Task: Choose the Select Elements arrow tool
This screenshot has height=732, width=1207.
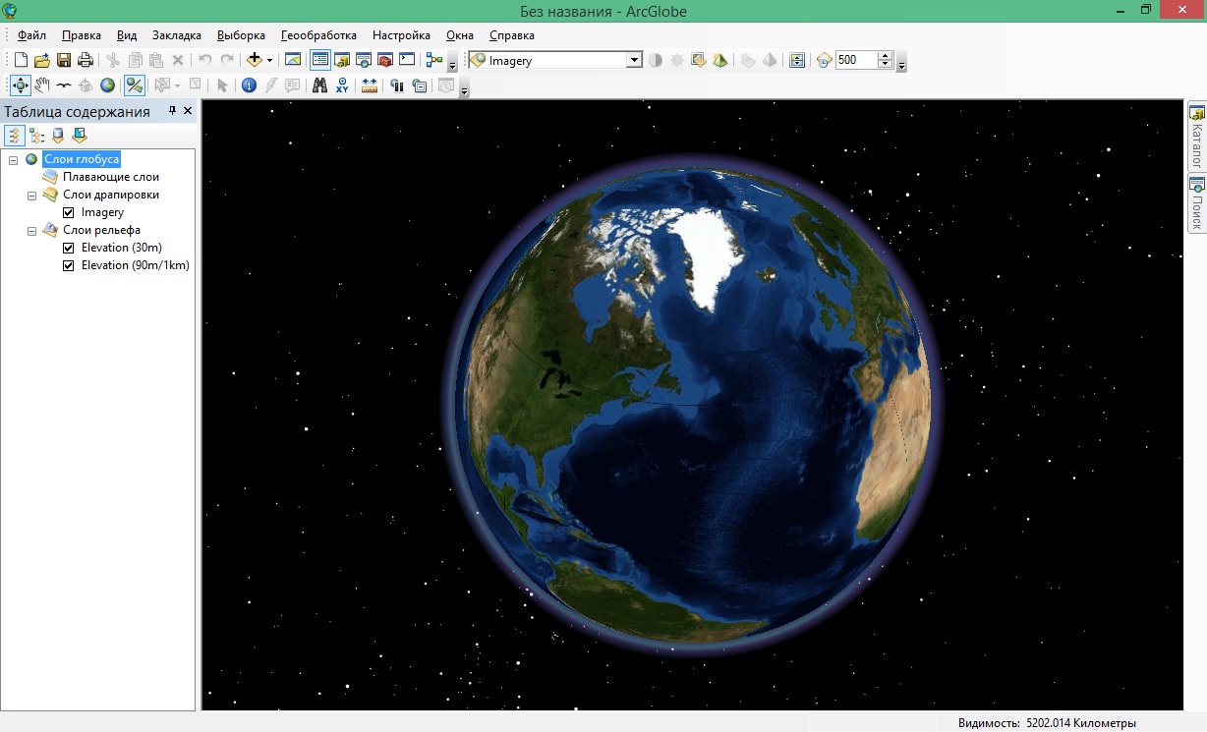Action: [x=222, y=85]
